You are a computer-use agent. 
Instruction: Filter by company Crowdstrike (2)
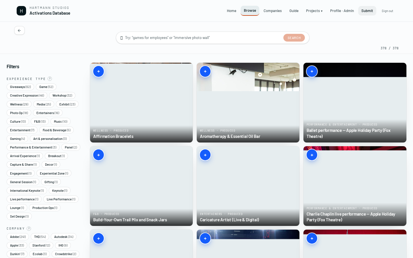coord(65,254)
